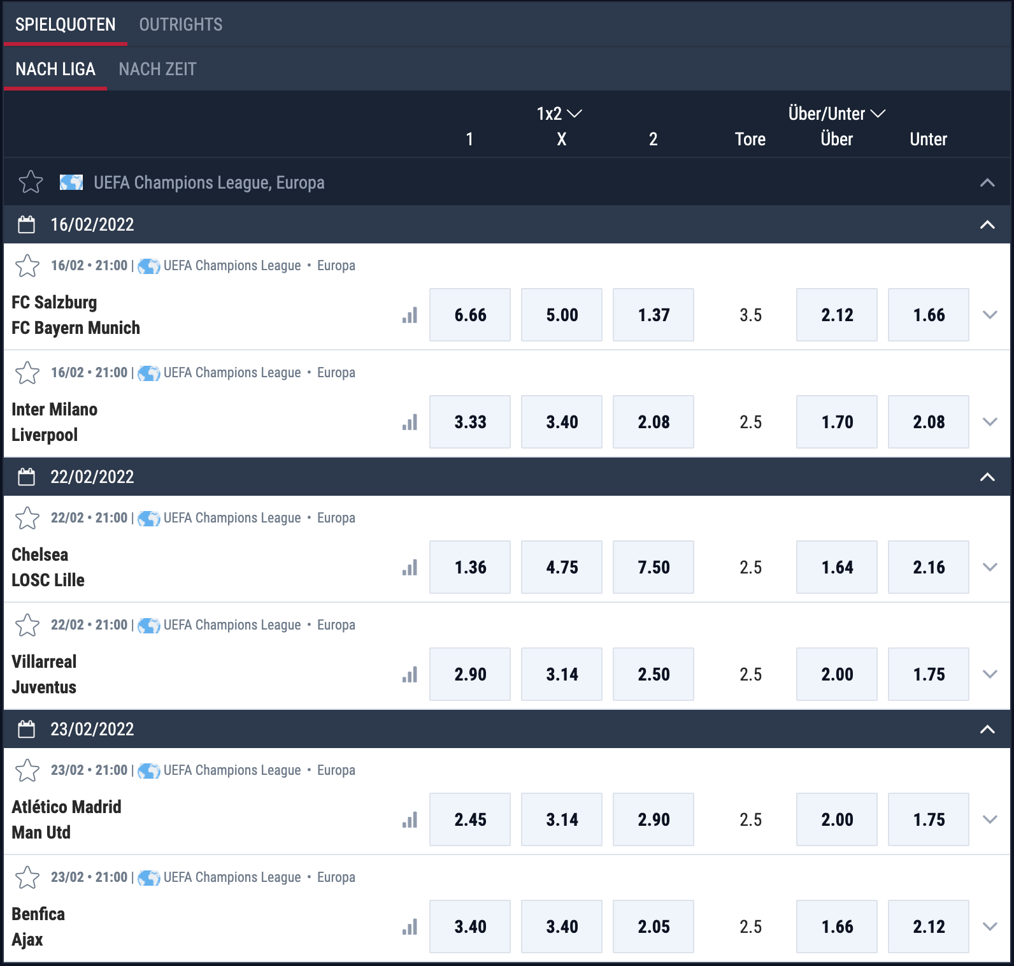Click calendar icon next to 22/02/2022

click(x=27, y=477)
